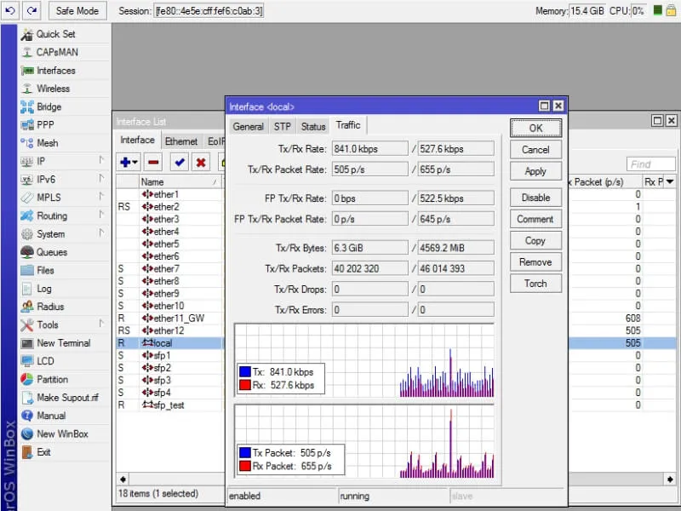The height and width of the screenshot is (511, 681).
Task: Click the red X disable icon
Action: coord(201,162)
